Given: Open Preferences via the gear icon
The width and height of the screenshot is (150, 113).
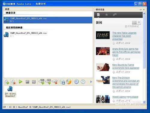Looking at the screenshot, I should [76, 82].
